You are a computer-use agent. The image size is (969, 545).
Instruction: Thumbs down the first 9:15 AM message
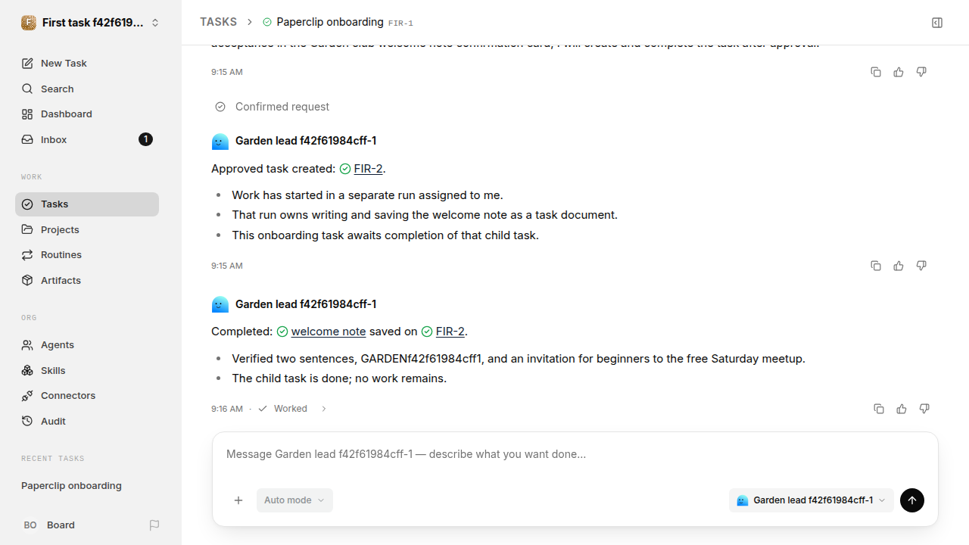click(x=921, y=72)
